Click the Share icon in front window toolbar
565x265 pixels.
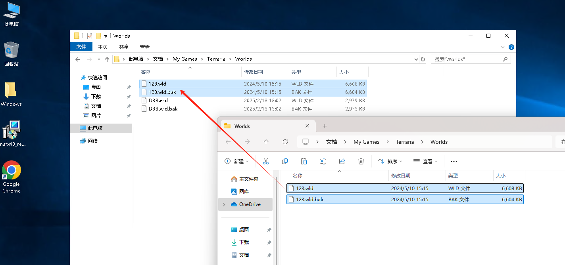342,161
